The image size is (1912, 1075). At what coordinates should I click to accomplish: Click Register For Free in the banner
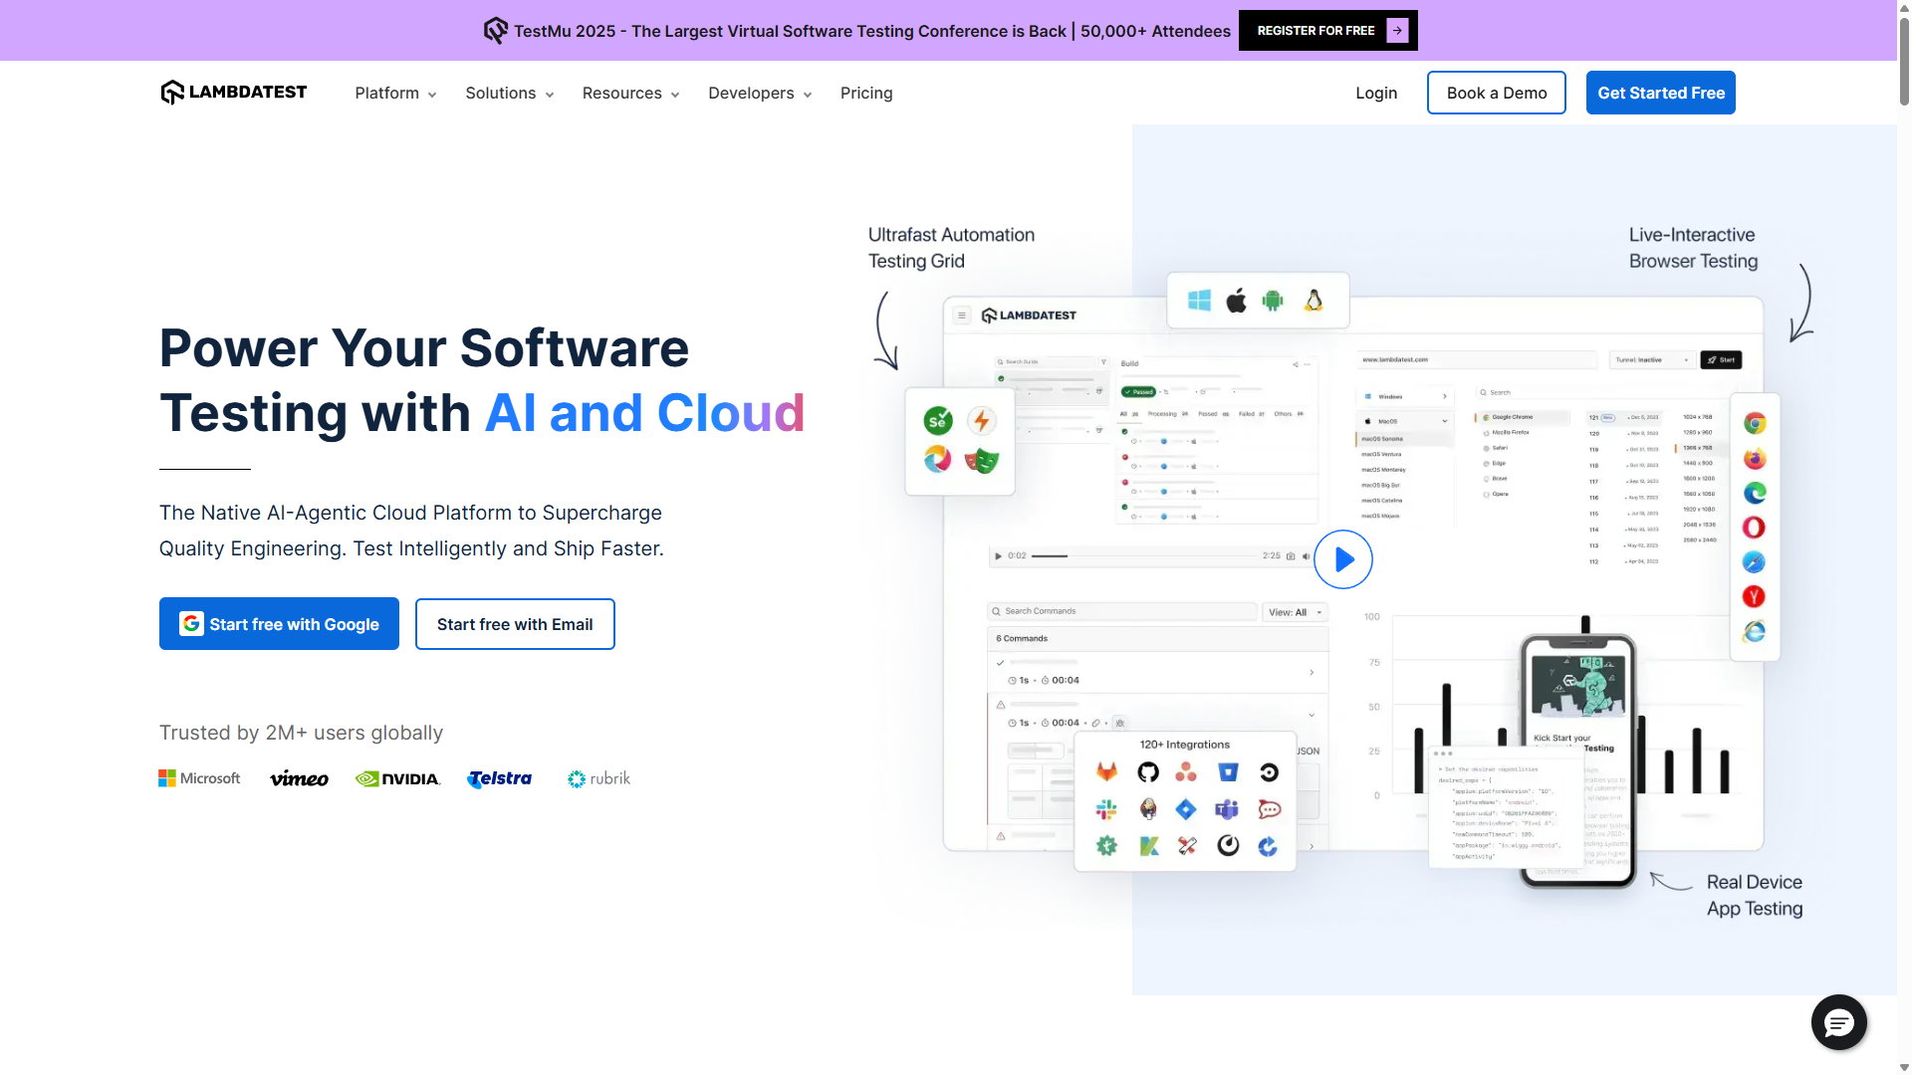pos(1327,31)
